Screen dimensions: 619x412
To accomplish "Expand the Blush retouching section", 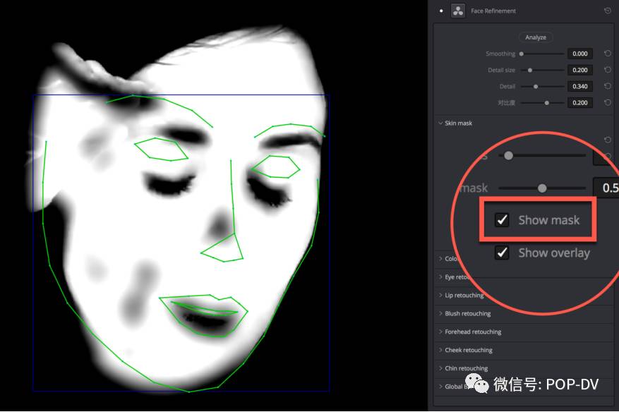I will [467, 314].
